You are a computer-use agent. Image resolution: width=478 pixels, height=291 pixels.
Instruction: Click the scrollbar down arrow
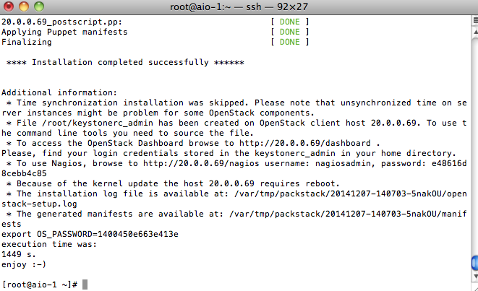[475, 277]
